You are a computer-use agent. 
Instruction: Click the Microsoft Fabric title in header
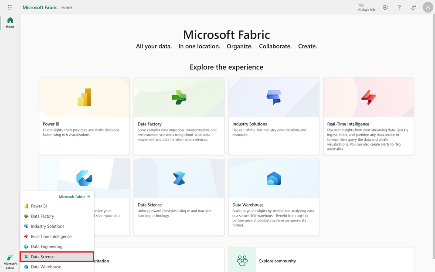point(40,7)
